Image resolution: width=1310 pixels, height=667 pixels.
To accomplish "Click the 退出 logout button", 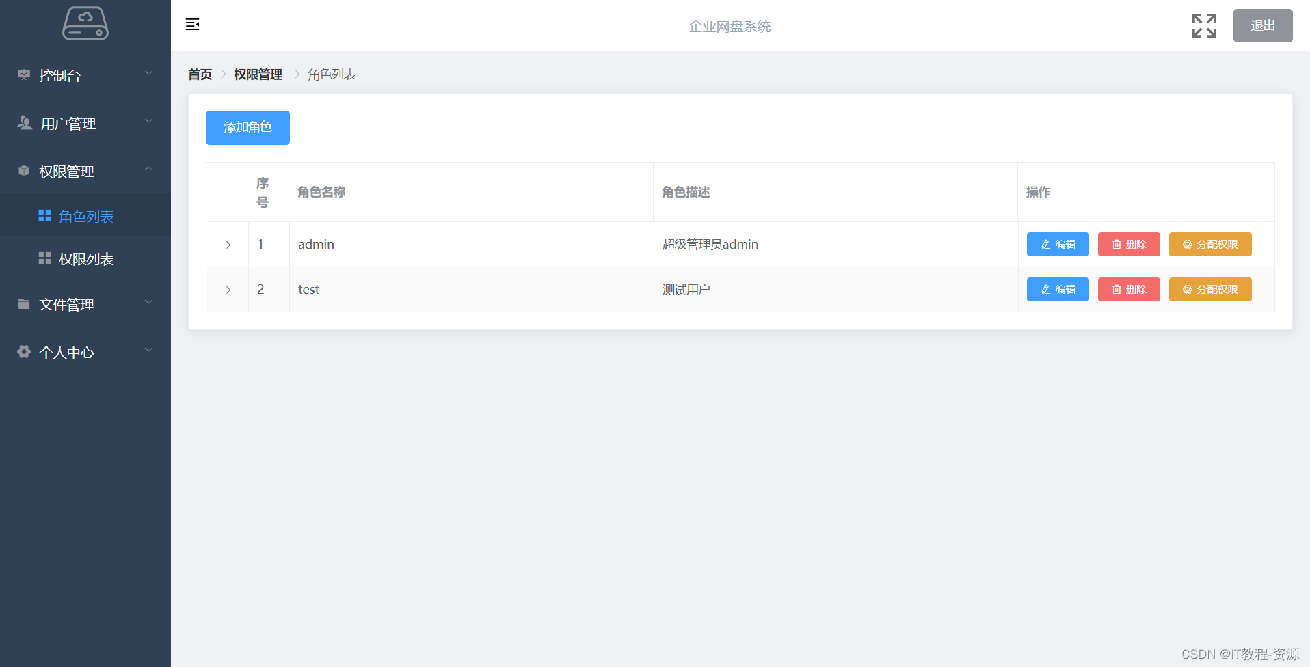I will (x=1263, y=25).
